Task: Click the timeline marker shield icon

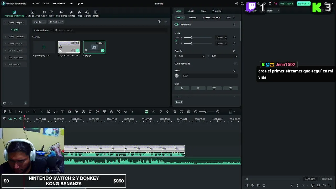Action: 161,112
